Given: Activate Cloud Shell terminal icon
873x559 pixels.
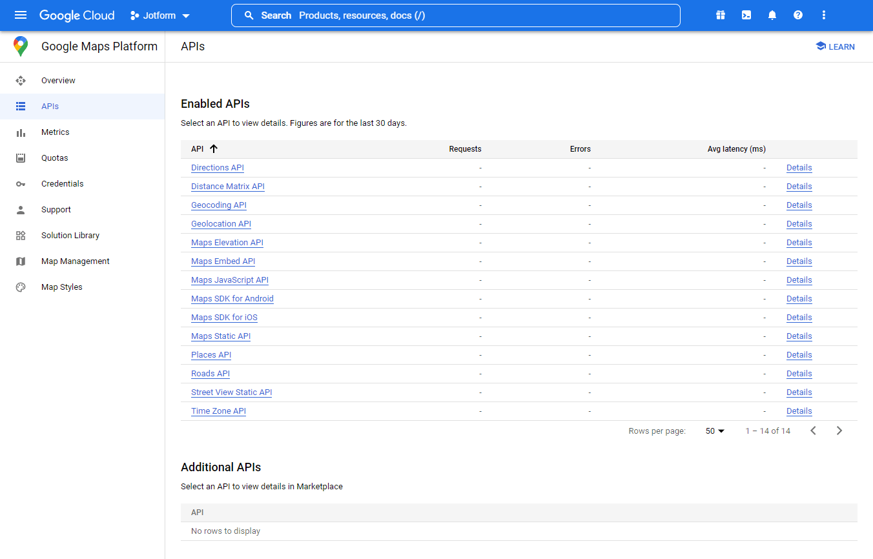Looking at the screenshot, I should [746, 15].
